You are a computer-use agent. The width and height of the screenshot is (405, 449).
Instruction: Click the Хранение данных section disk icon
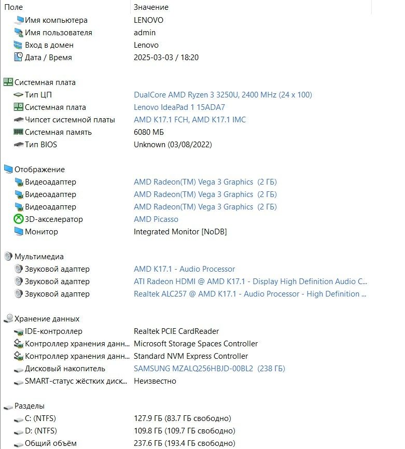(x=8, y=318)
